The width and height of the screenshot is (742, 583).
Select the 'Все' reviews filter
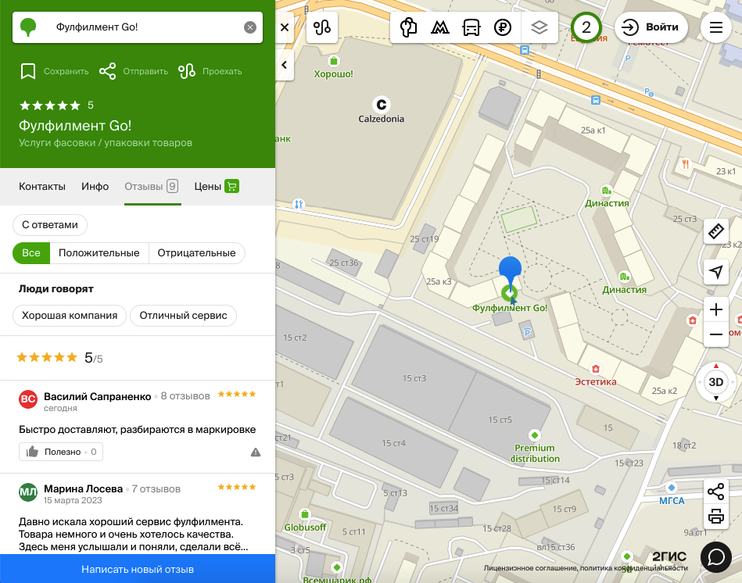pyautogui.click(x=31, y=253)
